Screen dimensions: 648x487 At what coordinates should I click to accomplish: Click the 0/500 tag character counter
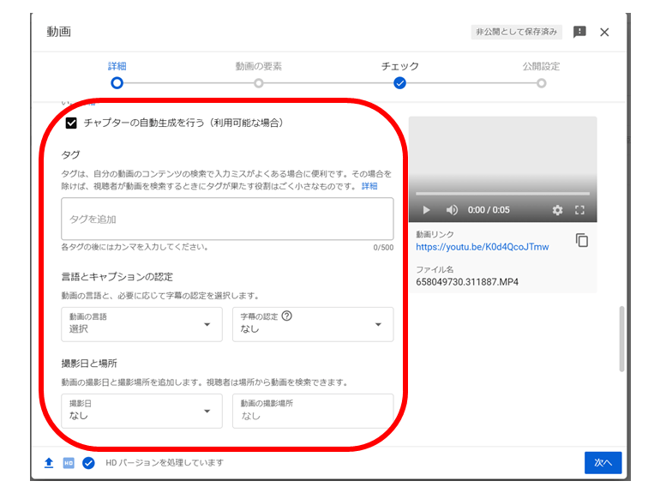(383, 248)
